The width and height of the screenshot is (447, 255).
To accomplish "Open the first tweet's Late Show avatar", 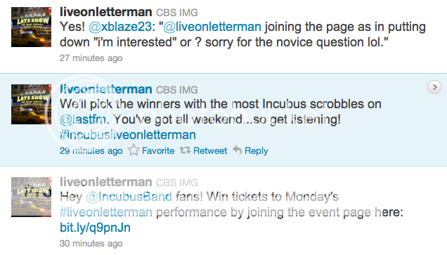I will click(32, 27).
